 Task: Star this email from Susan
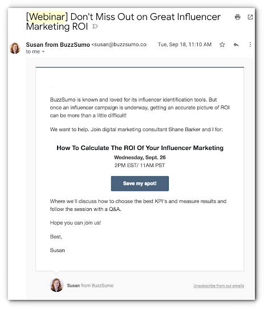pos(222,44)
